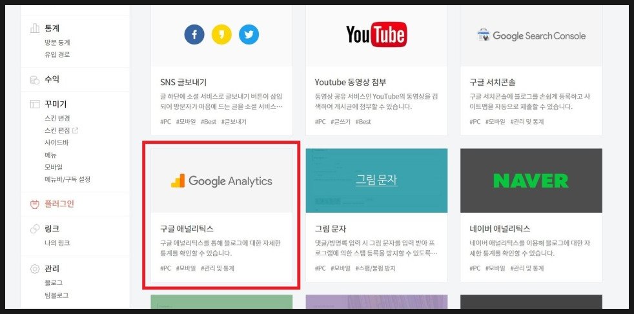This screenshot has height=314, width=634.
Task: Go to 메뉴바/구독 설정
Action: pyautogui.click(x=67, y=179)
